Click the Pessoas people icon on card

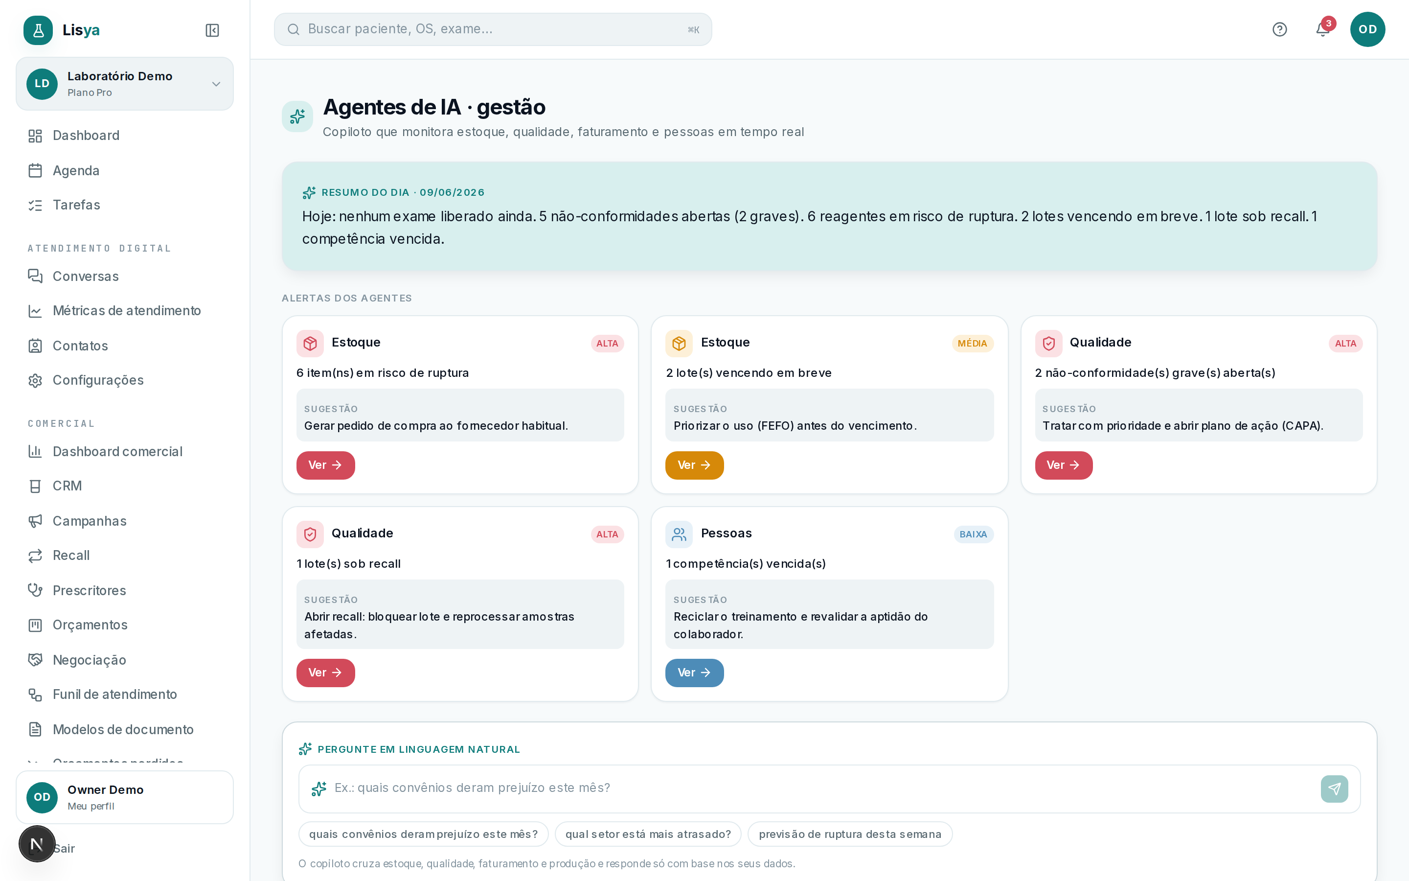[679, 533]
